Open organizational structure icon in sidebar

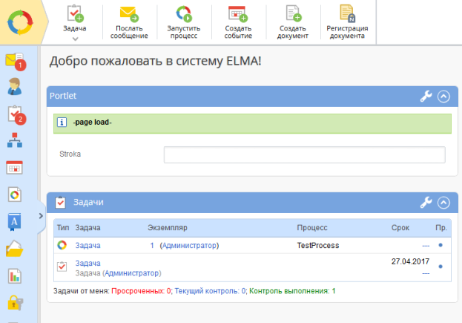pos(14,141)
